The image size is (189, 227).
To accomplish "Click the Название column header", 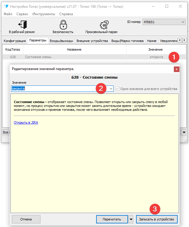I will coord(74,49).
